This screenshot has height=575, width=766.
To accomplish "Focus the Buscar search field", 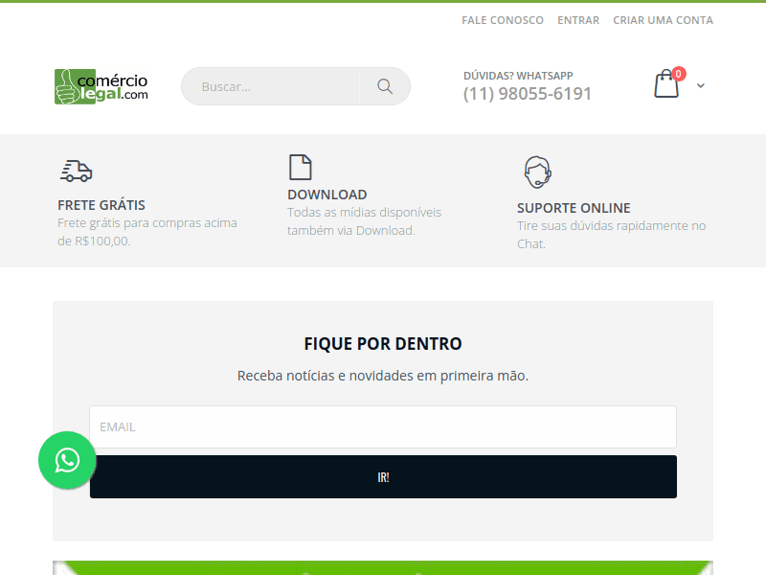I will (273, 86).
